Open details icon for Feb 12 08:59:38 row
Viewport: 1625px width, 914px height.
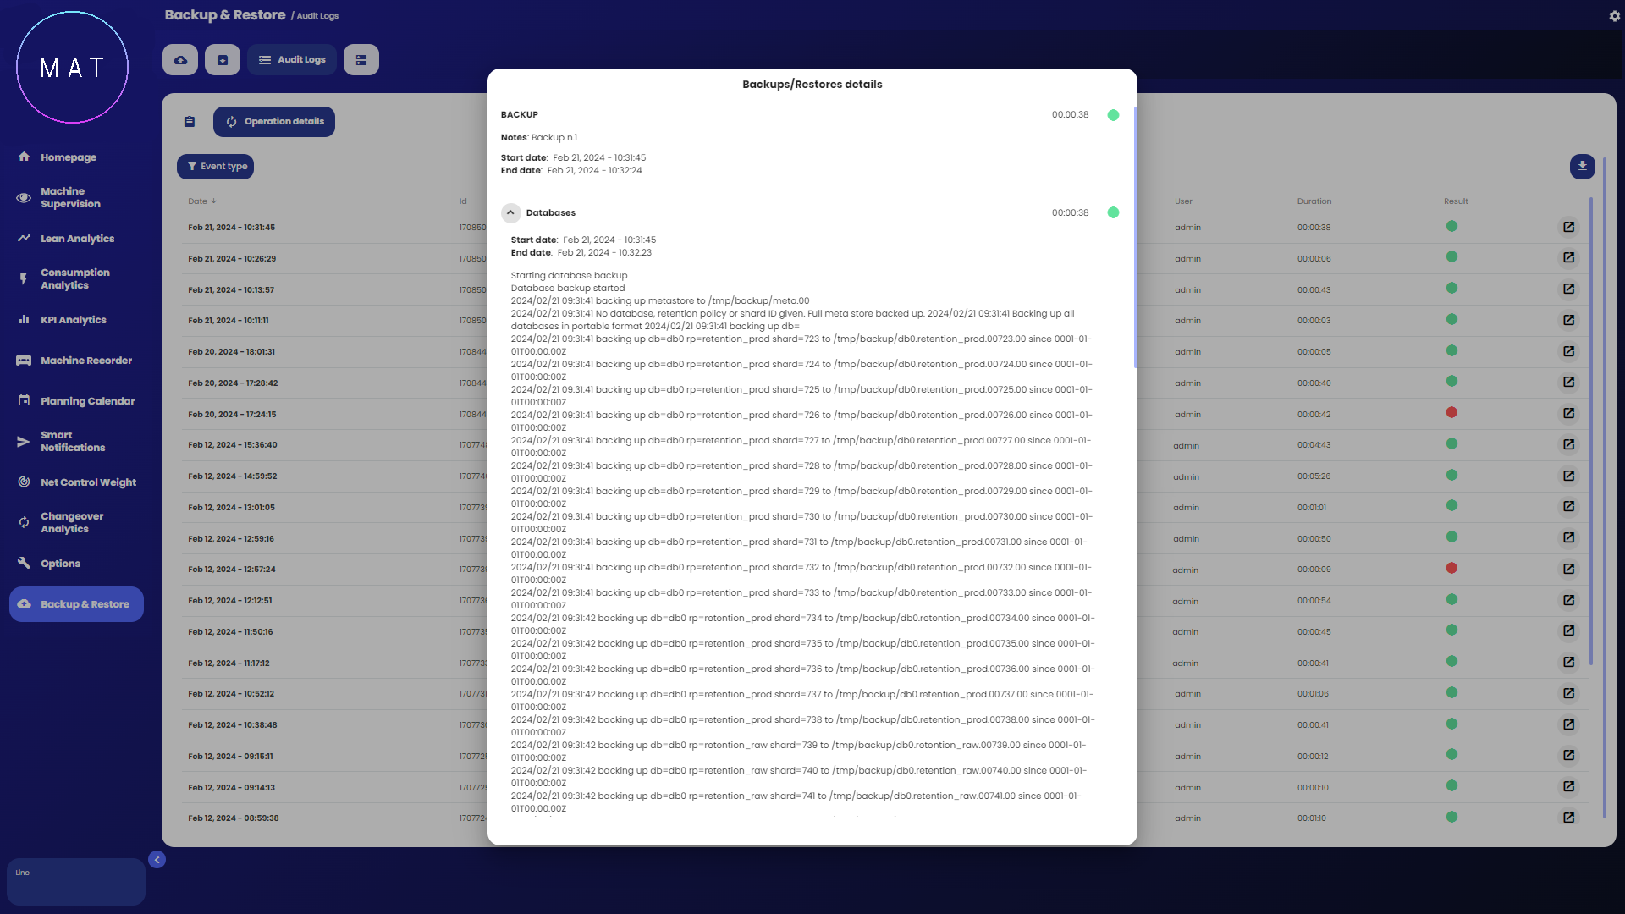point(1568,818)
